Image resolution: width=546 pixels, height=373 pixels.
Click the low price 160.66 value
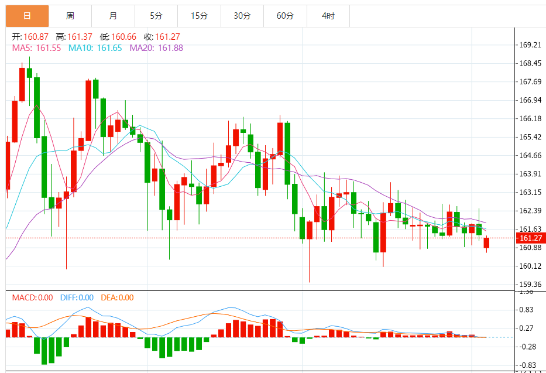tap(123, 37)
